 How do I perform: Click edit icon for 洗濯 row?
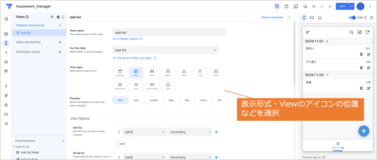pyautogui.click(x=369, y=88)
